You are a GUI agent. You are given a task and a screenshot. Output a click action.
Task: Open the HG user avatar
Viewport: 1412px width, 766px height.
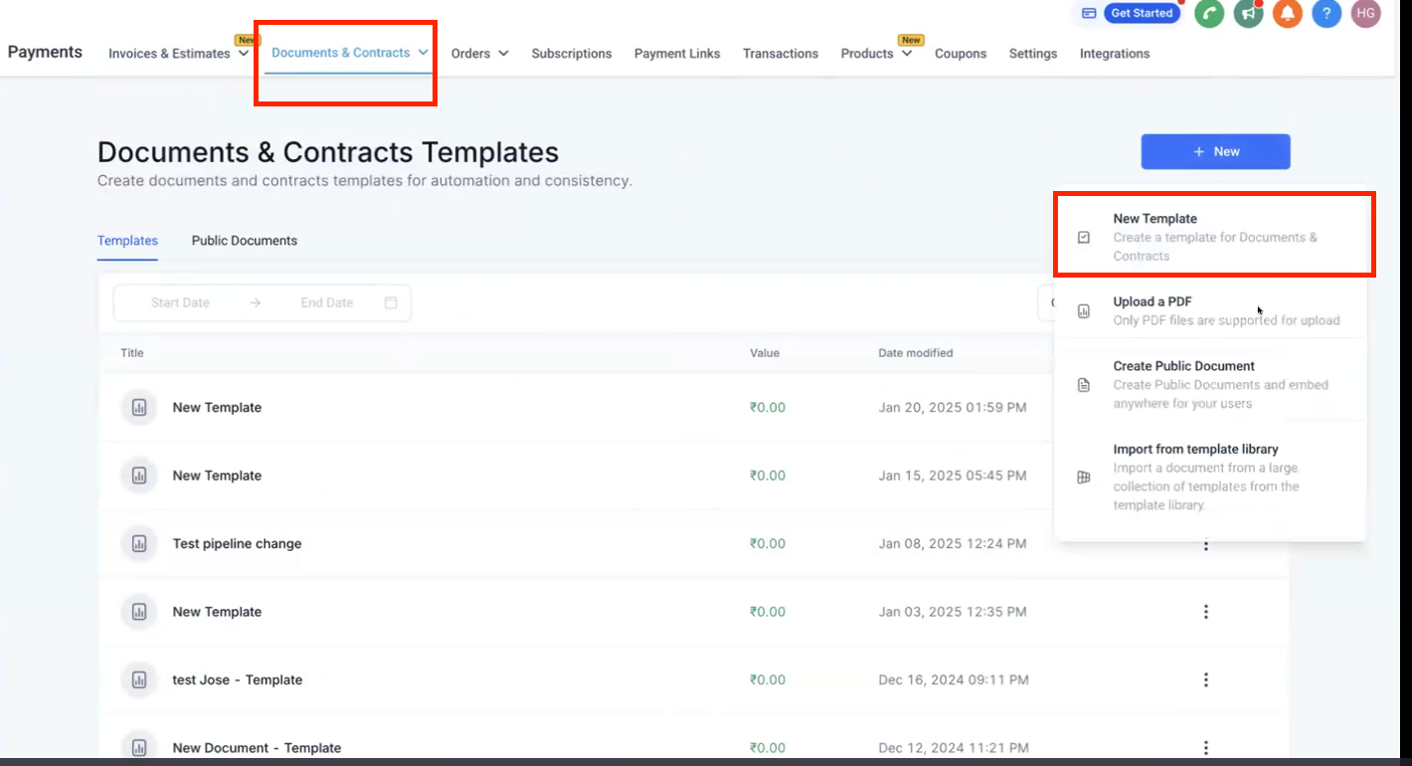coord(1365,14)
